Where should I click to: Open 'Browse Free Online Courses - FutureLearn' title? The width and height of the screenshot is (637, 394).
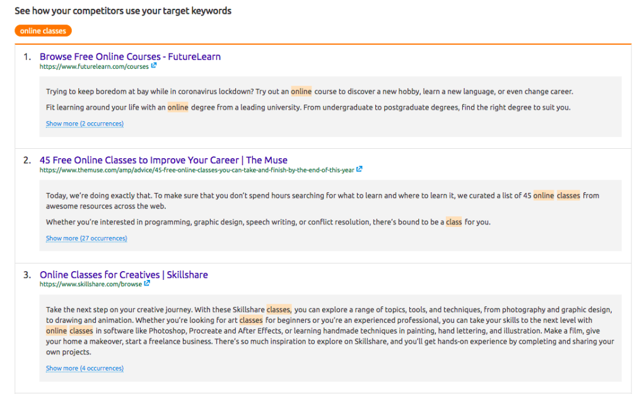tap(130, 57)
